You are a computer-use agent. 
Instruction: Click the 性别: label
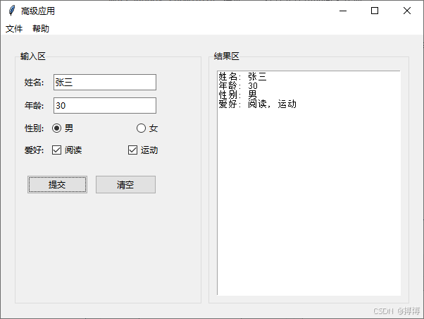click(34, 128)
